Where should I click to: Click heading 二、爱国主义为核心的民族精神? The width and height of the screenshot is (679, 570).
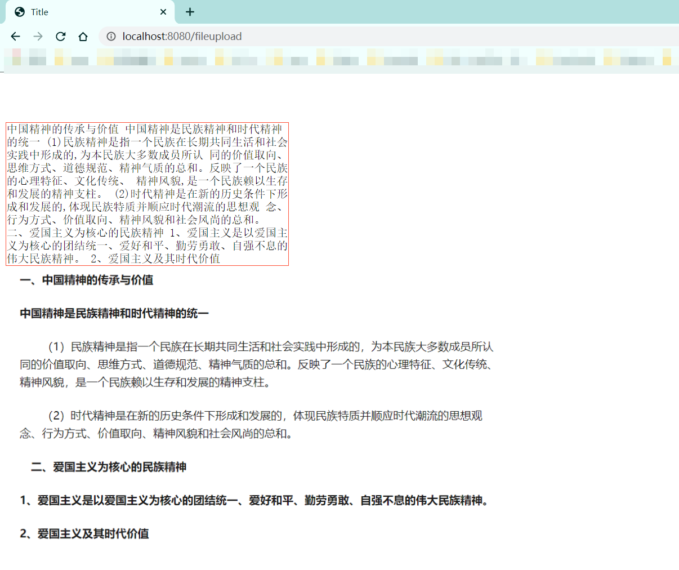click(x=109, y=467)
